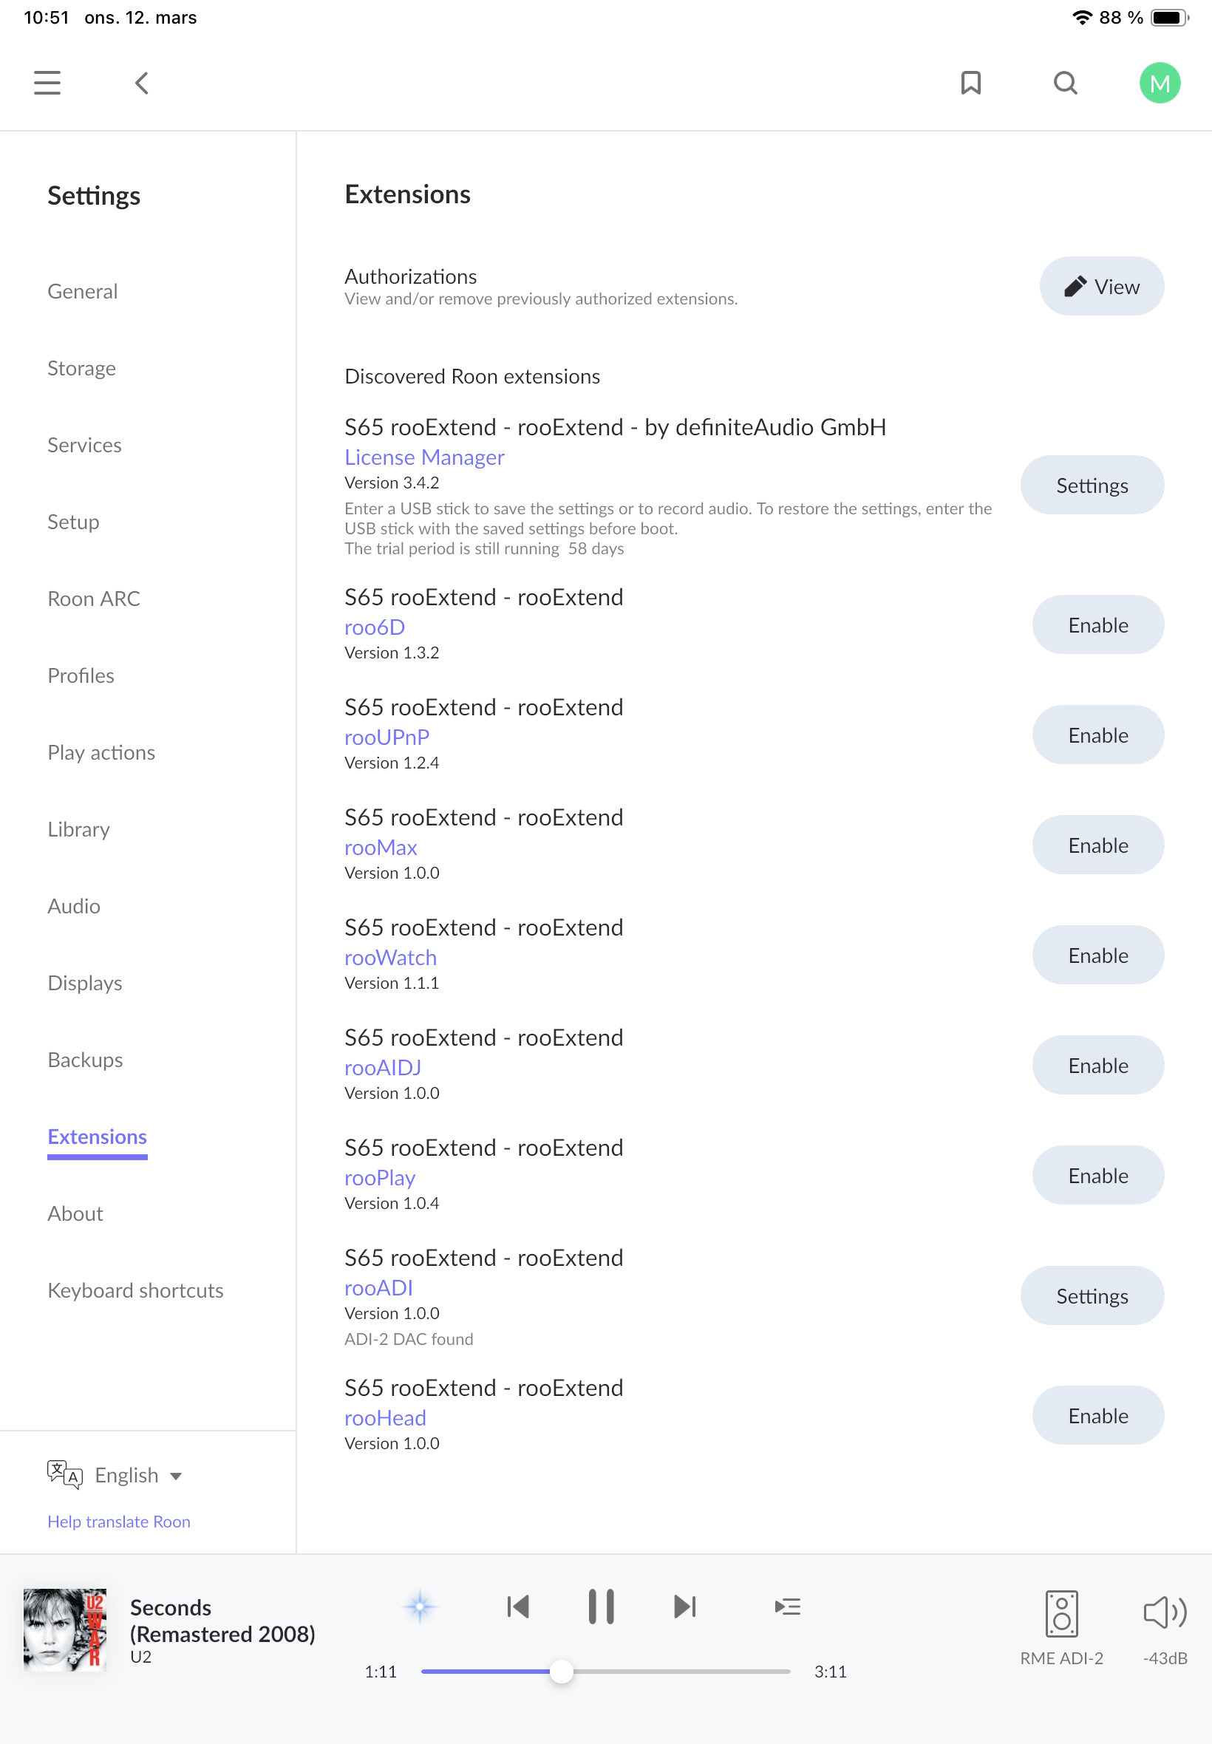The width and height of the screenshot is (1212, 1744).
Task: Enable the roo6D extension
Action: click(1097, 625)
